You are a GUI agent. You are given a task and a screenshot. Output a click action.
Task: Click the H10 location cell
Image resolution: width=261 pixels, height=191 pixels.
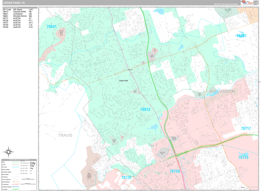pyautogui.click(x=31, y=27)
